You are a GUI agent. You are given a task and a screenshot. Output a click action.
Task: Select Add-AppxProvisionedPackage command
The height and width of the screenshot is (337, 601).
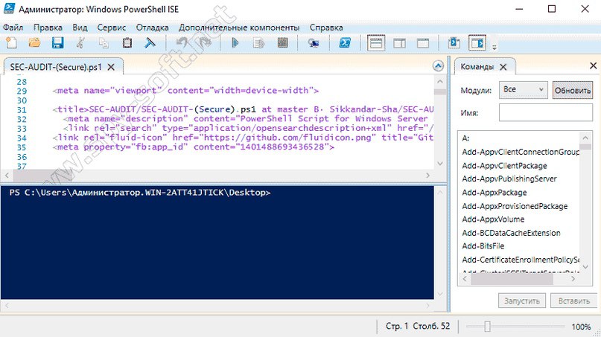coord(515,206)
